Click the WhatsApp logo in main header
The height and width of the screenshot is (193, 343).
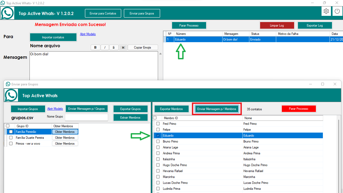(x=7, y=13)
